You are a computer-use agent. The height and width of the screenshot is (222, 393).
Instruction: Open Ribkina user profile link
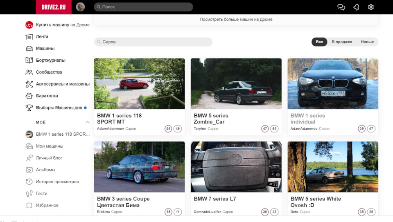(x=103, y=212)
